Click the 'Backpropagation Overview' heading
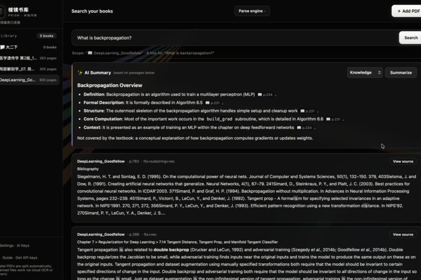The image size is (421, 280). [x=110, y=85]
